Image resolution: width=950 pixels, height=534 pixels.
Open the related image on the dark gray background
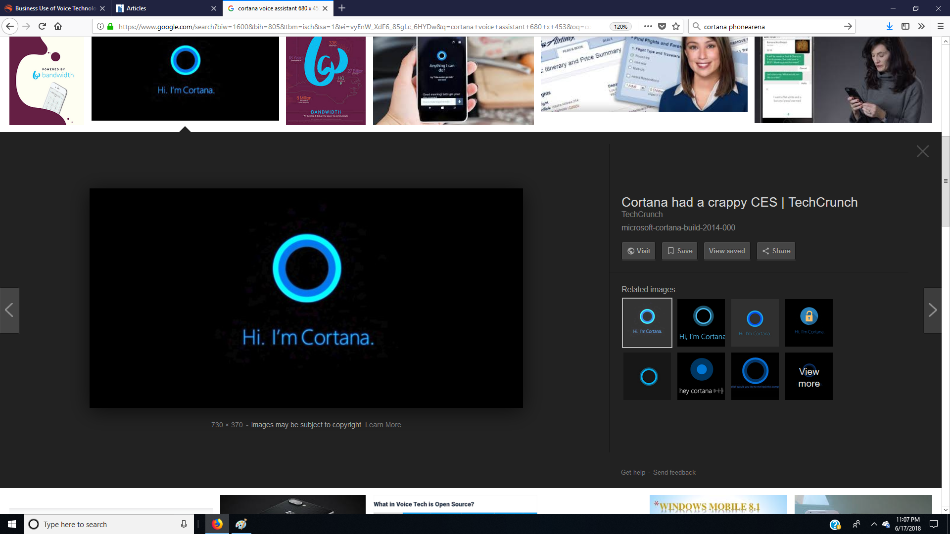[x=755, y=322]
